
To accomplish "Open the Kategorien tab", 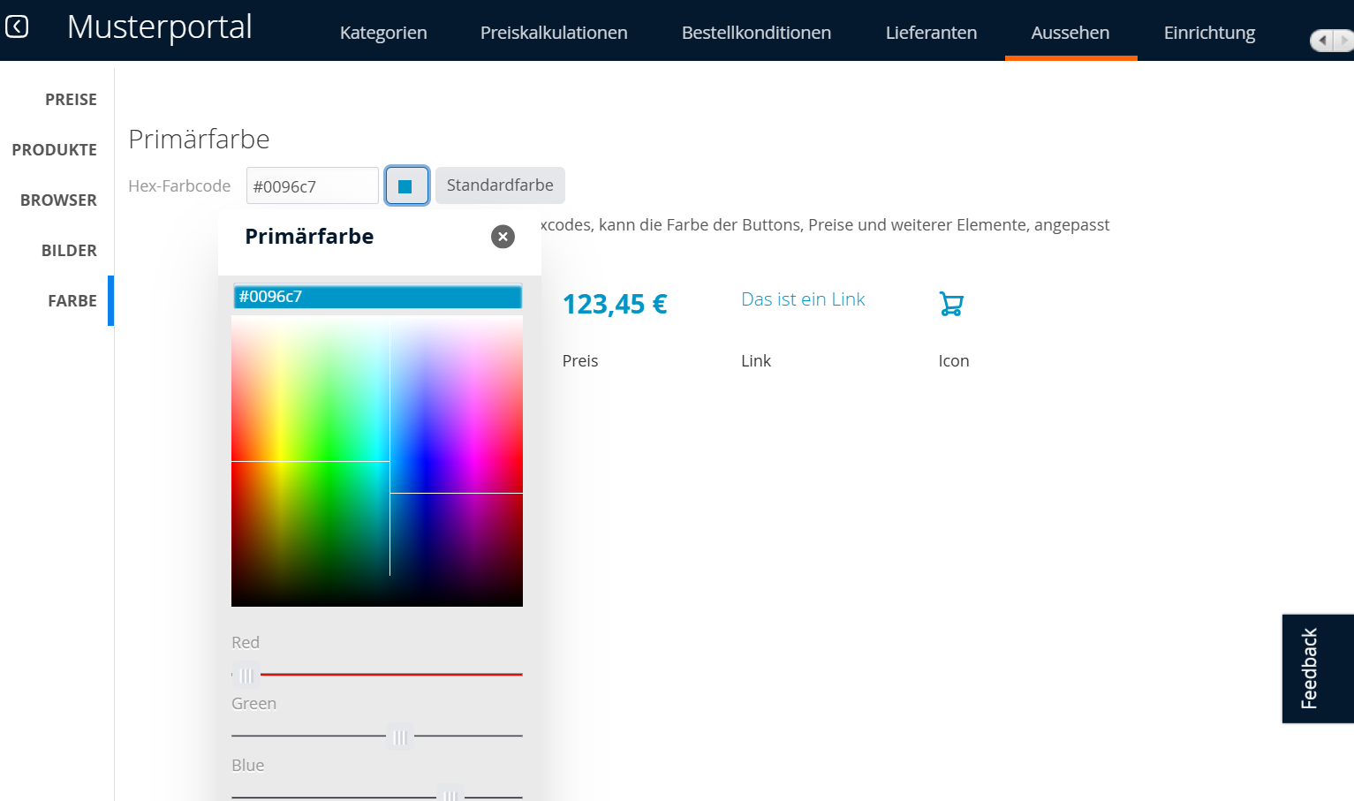I will pos(383,33).
